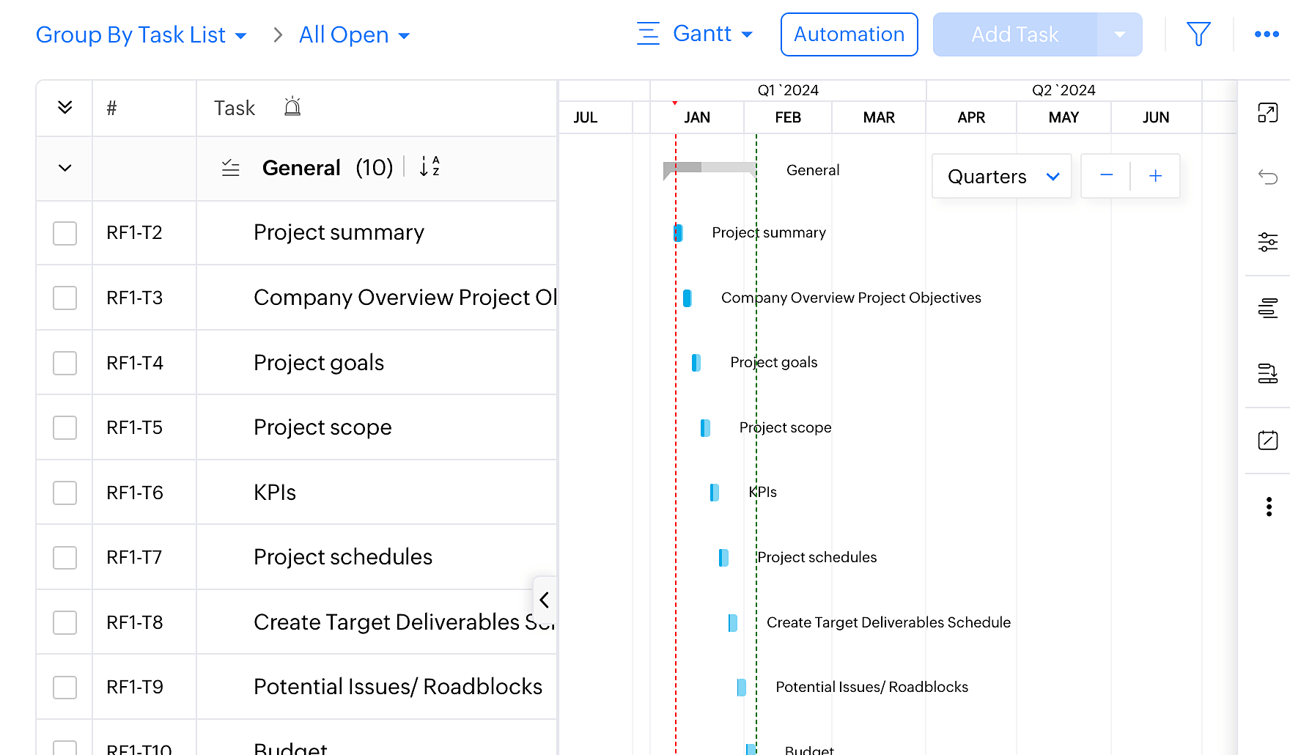The image size is (1290, 755).
Task: Click the Project summary bar in Gantt chart
Action: click(678, 233)
